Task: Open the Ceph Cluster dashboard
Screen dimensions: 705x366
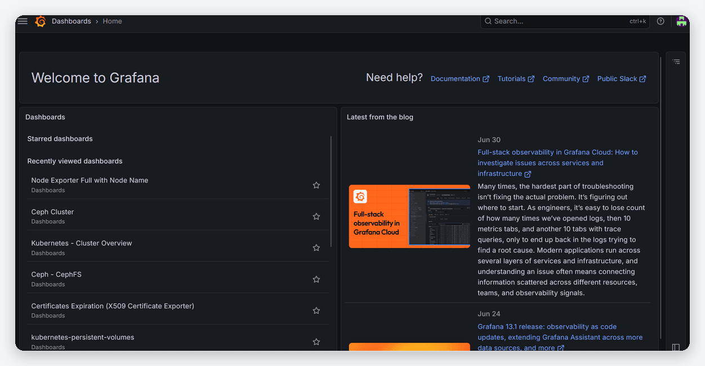Action: [52, 212]
